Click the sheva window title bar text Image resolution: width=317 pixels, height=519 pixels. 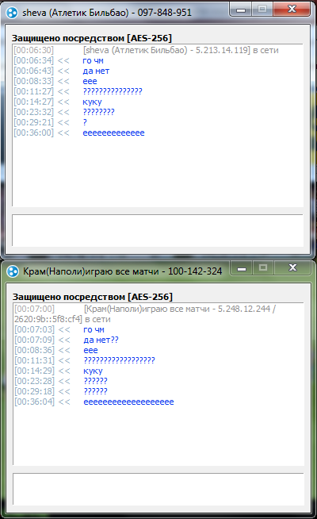click(x=107, y=13)
